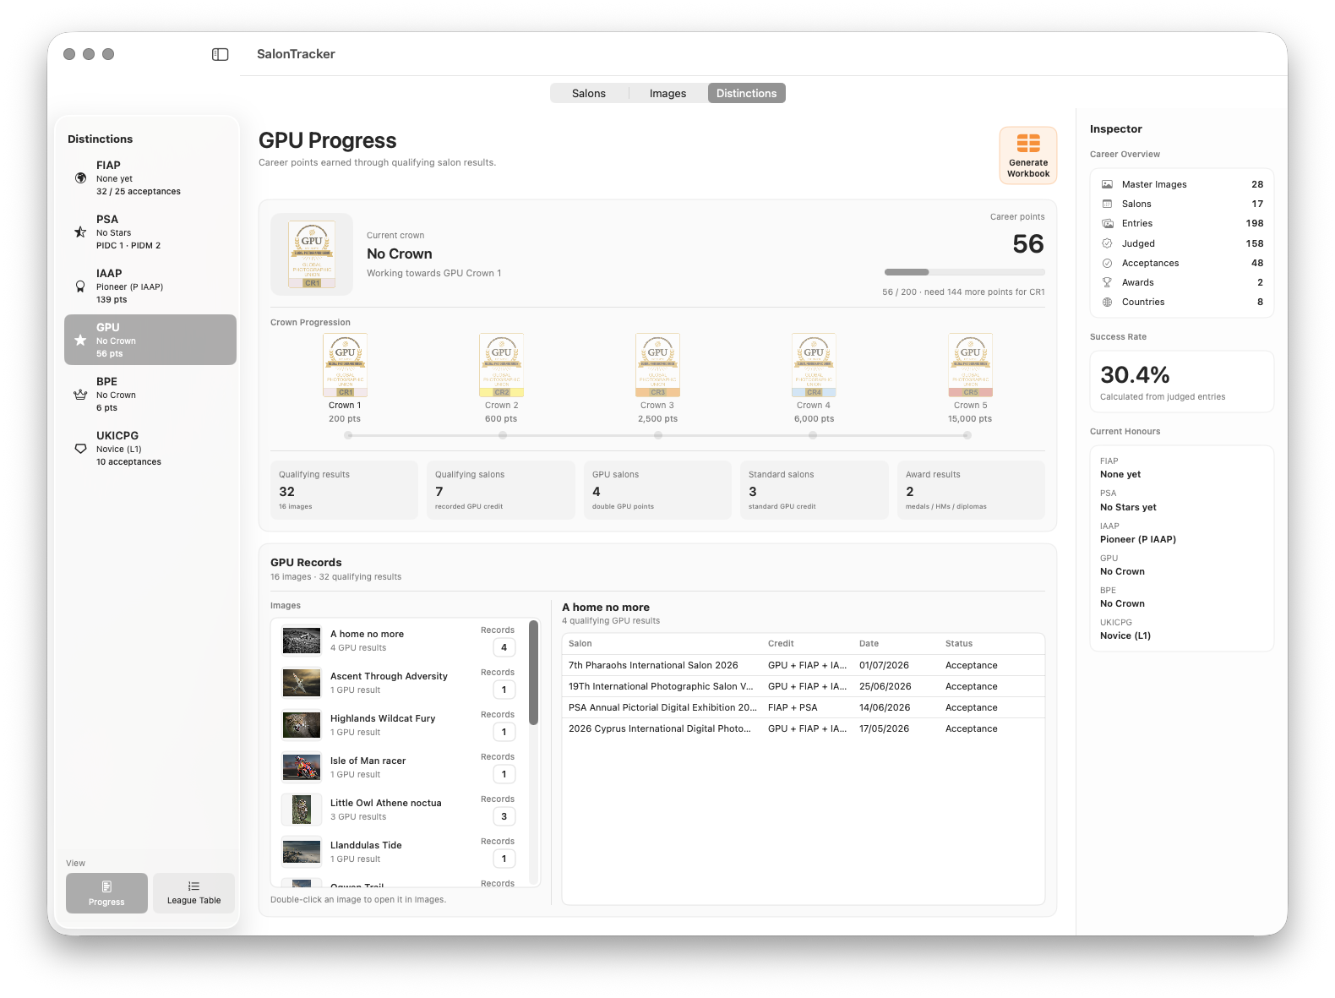Select the Crown 2 badge icon
Image resolution: width=1335 pixels, height=998 pixels.
click(x=502, y=365)
